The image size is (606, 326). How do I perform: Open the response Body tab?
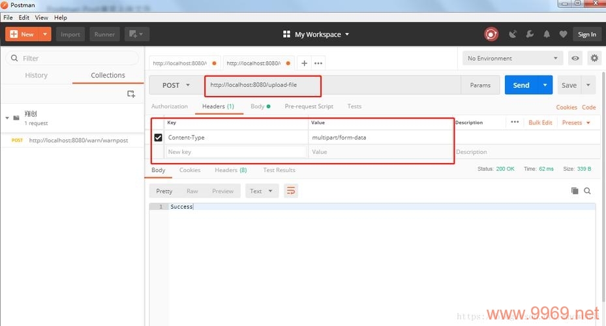[158, 170]
